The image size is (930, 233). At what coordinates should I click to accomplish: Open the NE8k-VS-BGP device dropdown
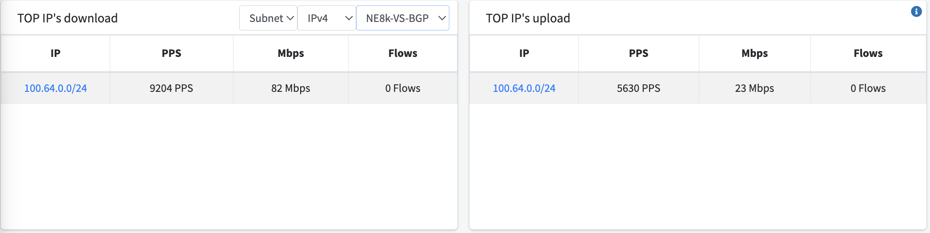[403, 18]
